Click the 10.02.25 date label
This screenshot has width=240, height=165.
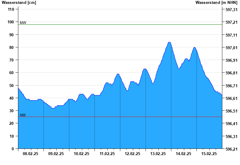click(x=82, y=154)
